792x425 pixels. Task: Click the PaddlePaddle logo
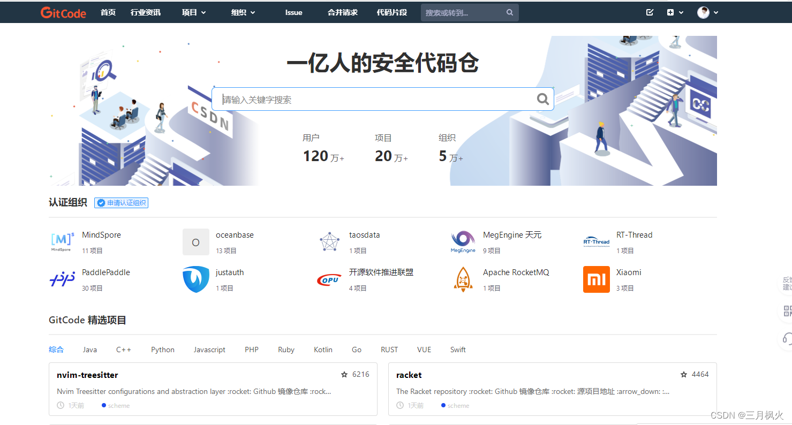(x=62, y=279)
